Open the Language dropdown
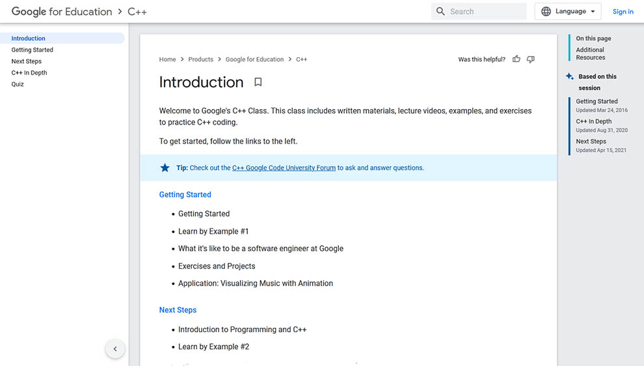This screenshot has height=366, width=644. tap(568, 12)
